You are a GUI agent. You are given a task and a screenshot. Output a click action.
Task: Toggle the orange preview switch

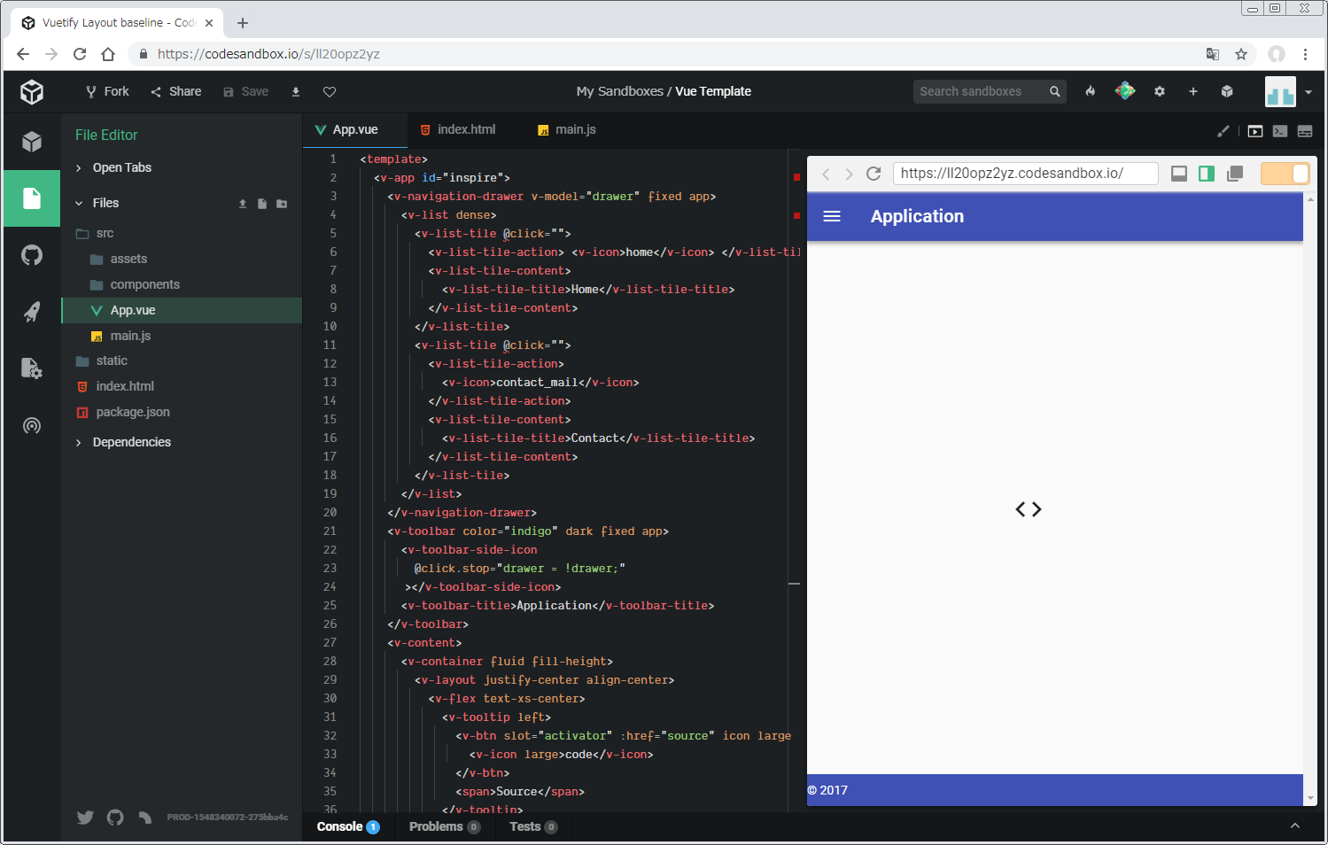[x=1285, y=174]
